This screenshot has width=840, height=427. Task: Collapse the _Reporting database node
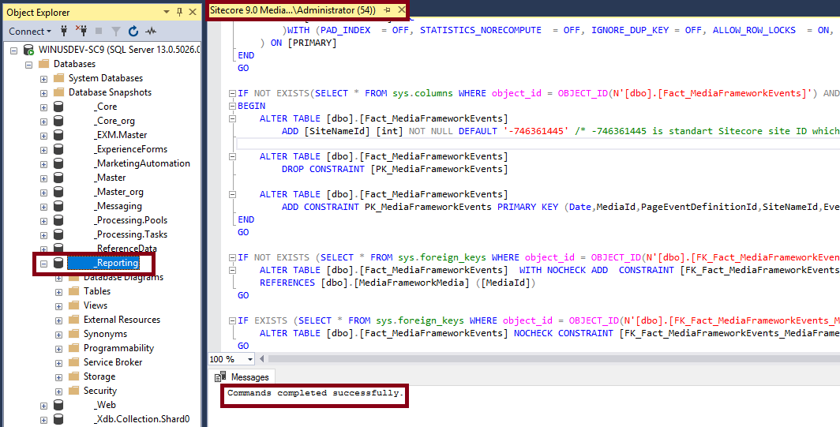[44, 263]
